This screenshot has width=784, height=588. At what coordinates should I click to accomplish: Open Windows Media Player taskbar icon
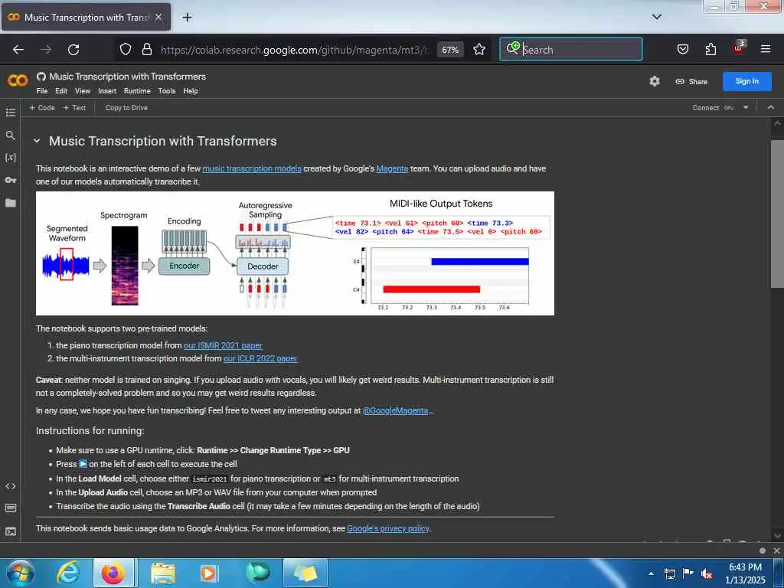pyautogui.click(x=208, y=573)
